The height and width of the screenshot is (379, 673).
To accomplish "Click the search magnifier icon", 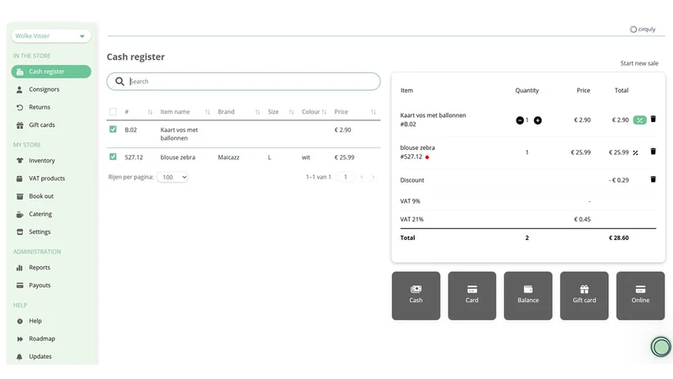I will (x=119, y=81).
